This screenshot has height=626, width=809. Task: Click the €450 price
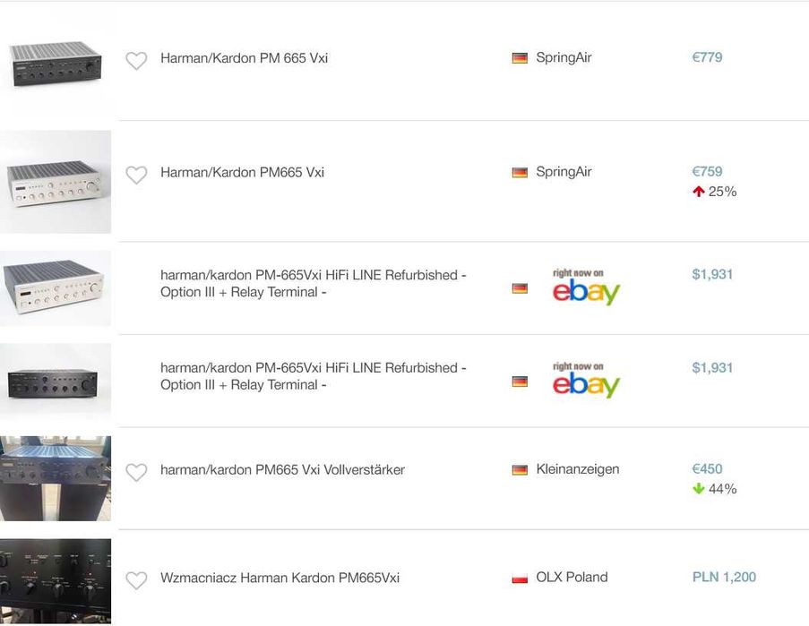[x=707, y=469]
